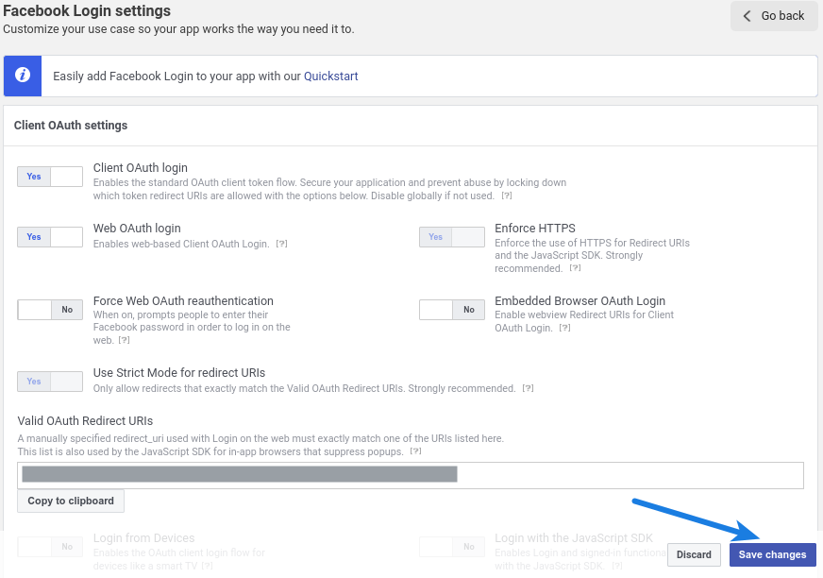This screenshot has width=823, height=578.
Task: Click the Valid OAuth Redirect URIs label
Action: click(x=85, y=421)
